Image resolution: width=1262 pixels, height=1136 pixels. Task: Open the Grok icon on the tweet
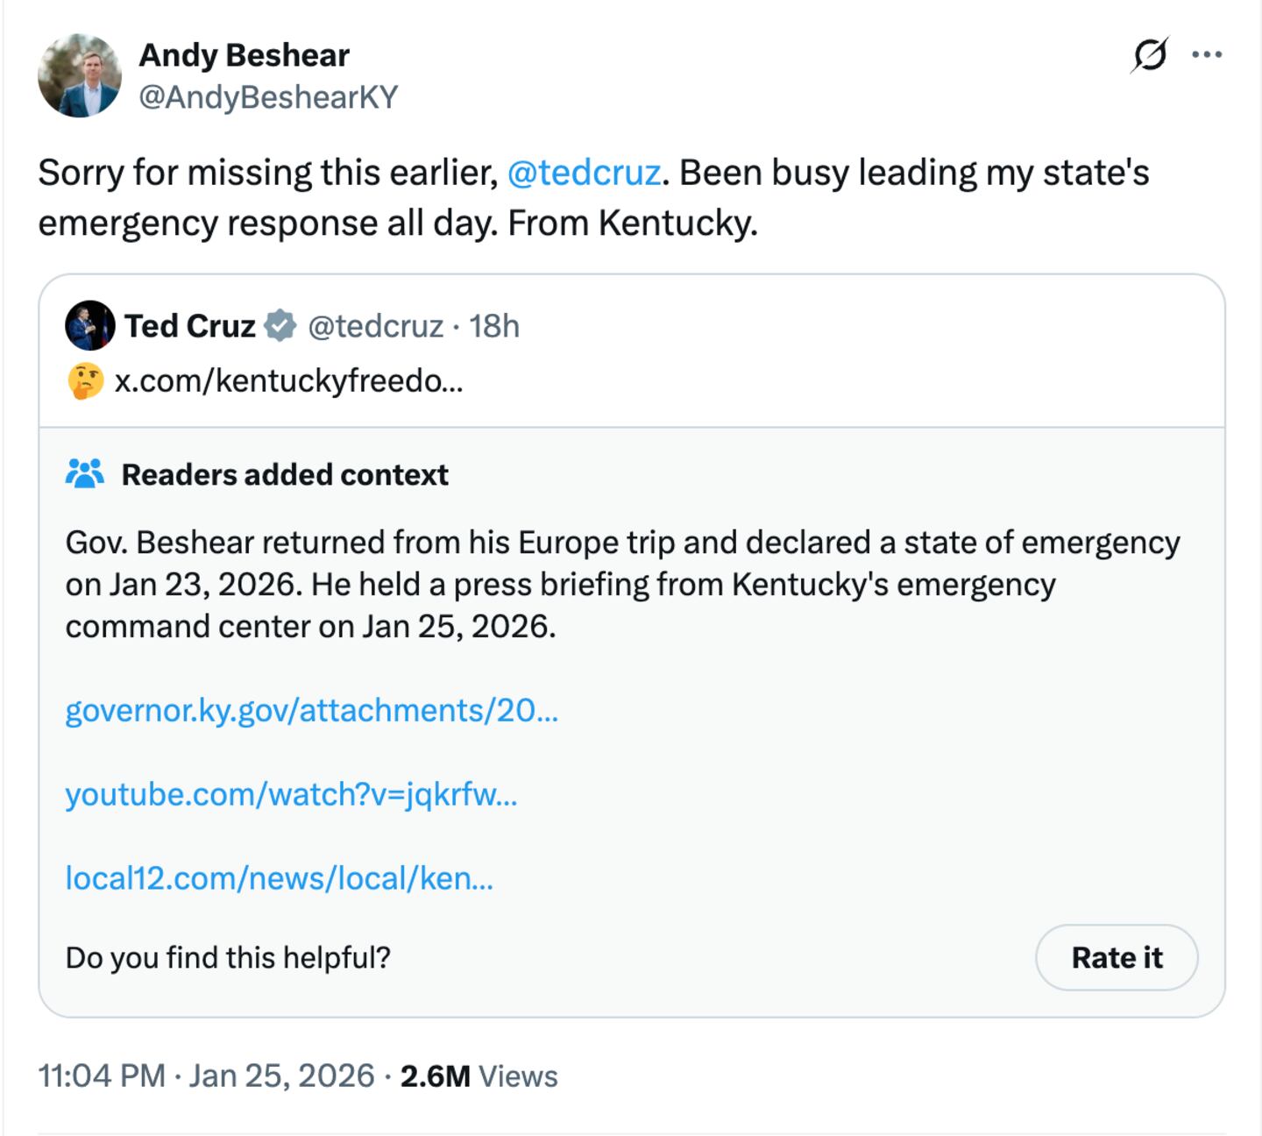[x=1149, y=55]
